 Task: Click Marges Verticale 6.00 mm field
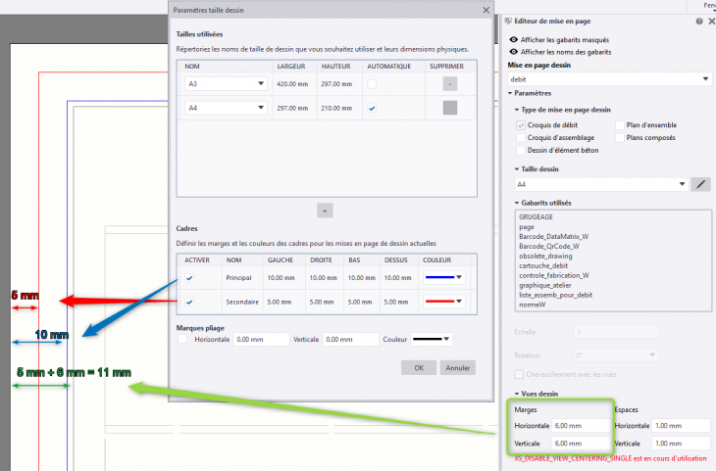coord(581,444)
